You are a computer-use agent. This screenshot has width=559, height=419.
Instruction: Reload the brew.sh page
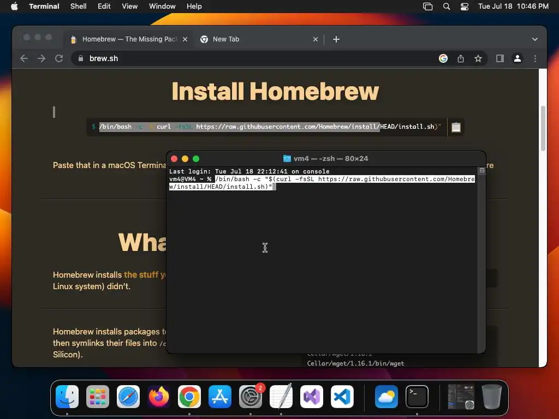point(59,58)
